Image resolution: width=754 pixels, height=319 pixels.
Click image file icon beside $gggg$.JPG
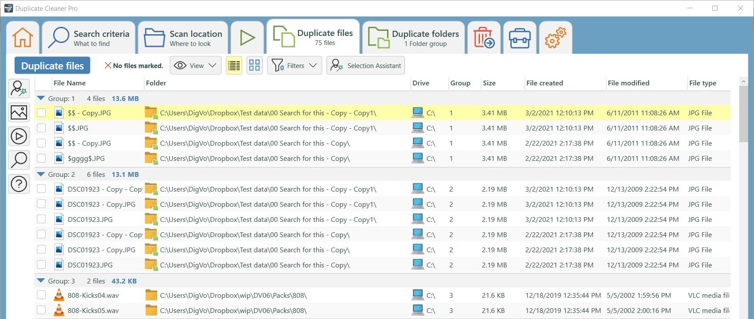(59, 158)
